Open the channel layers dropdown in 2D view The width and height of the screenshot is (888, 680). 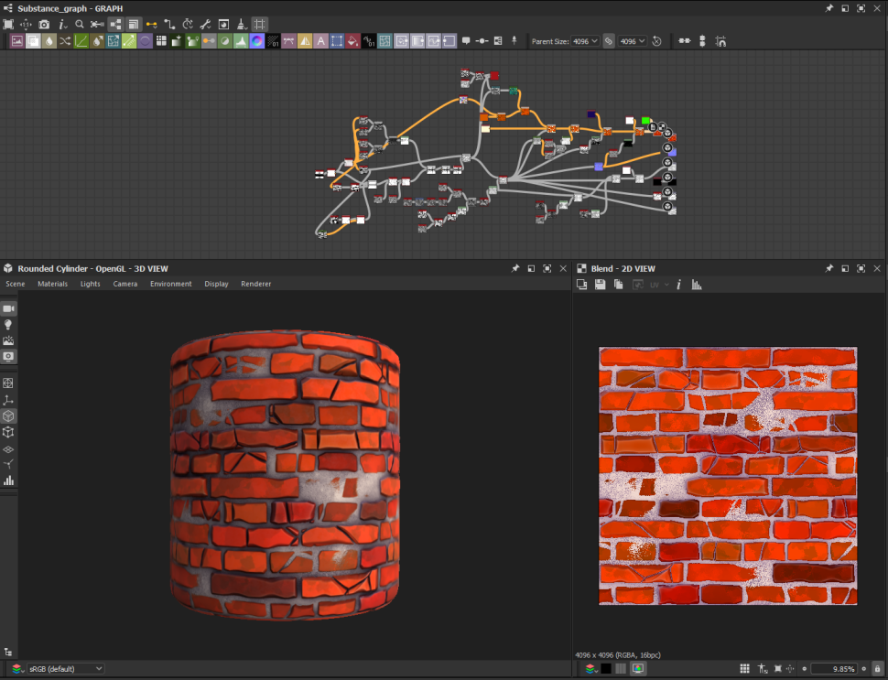[x=591, y=669]
